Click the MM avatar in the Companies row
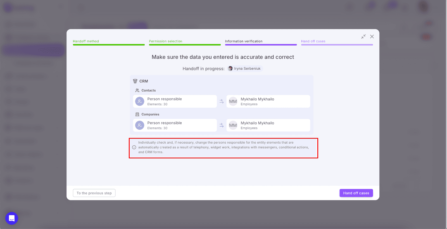The width and height of the screenshot is (447, 229). pyautogui.click(x=233, y=126)
